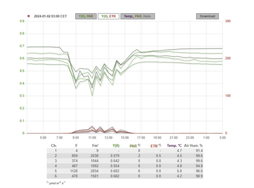This screenshot has height=188, width=254.
Task: Click the ETR column header
Action: [156, 145]
